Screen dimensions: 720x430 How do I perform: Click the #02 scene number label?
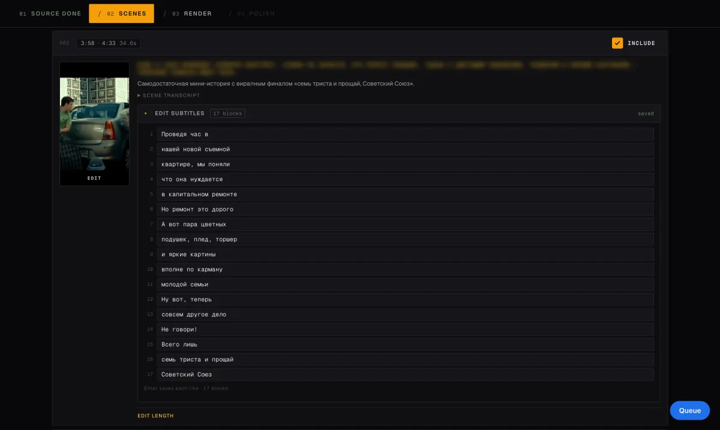[x=65, y=43]
